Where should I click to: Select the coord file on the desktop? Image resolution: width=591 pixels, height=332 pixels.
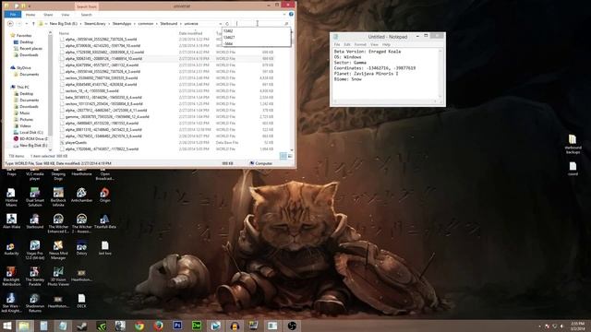pyautogui.click(x=573, y=169)
